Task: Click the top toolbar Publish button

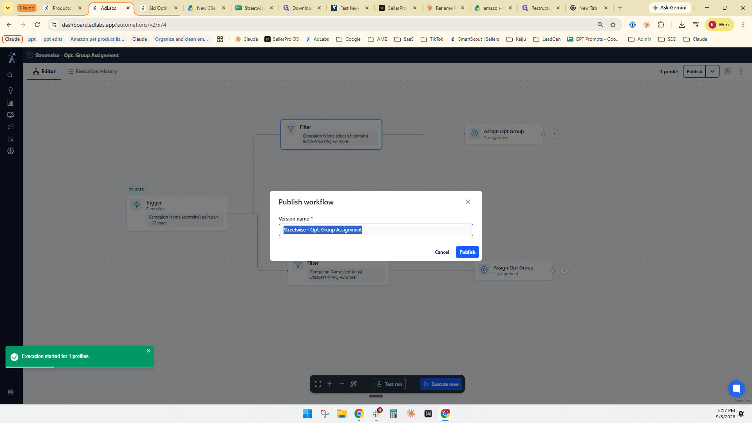Action: pos(694,71)
